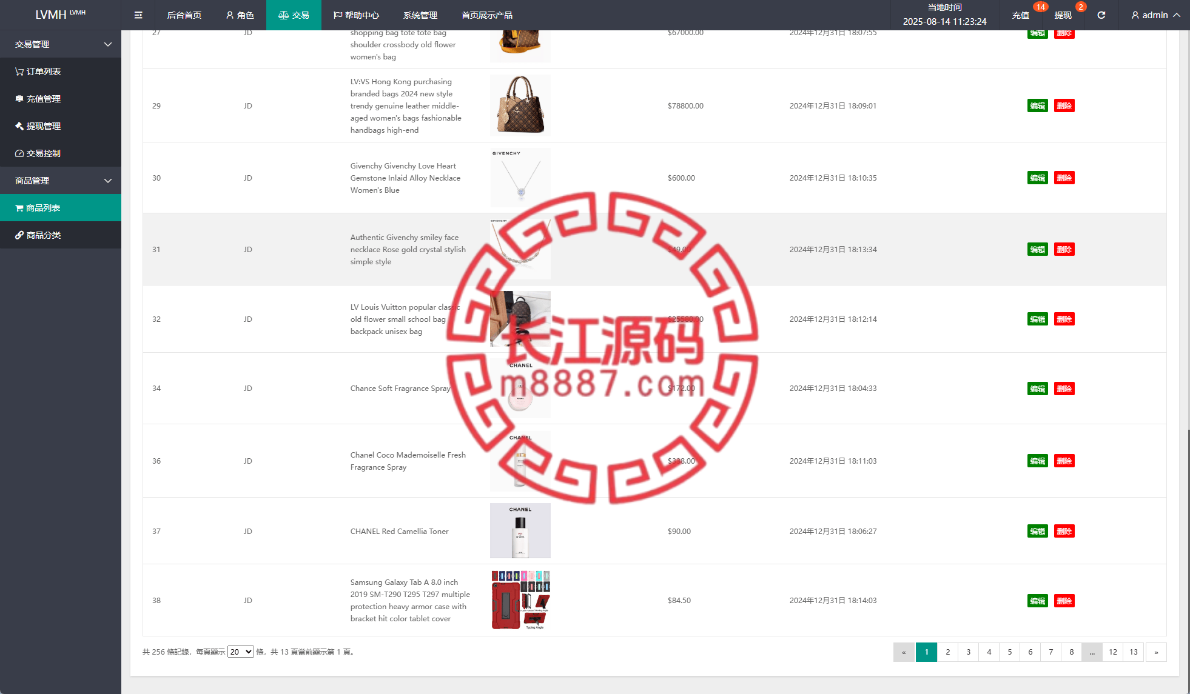Click product ID 37 cell
Image resolution: width=1190 pixels, height=694 pixels.
[156, 531]
